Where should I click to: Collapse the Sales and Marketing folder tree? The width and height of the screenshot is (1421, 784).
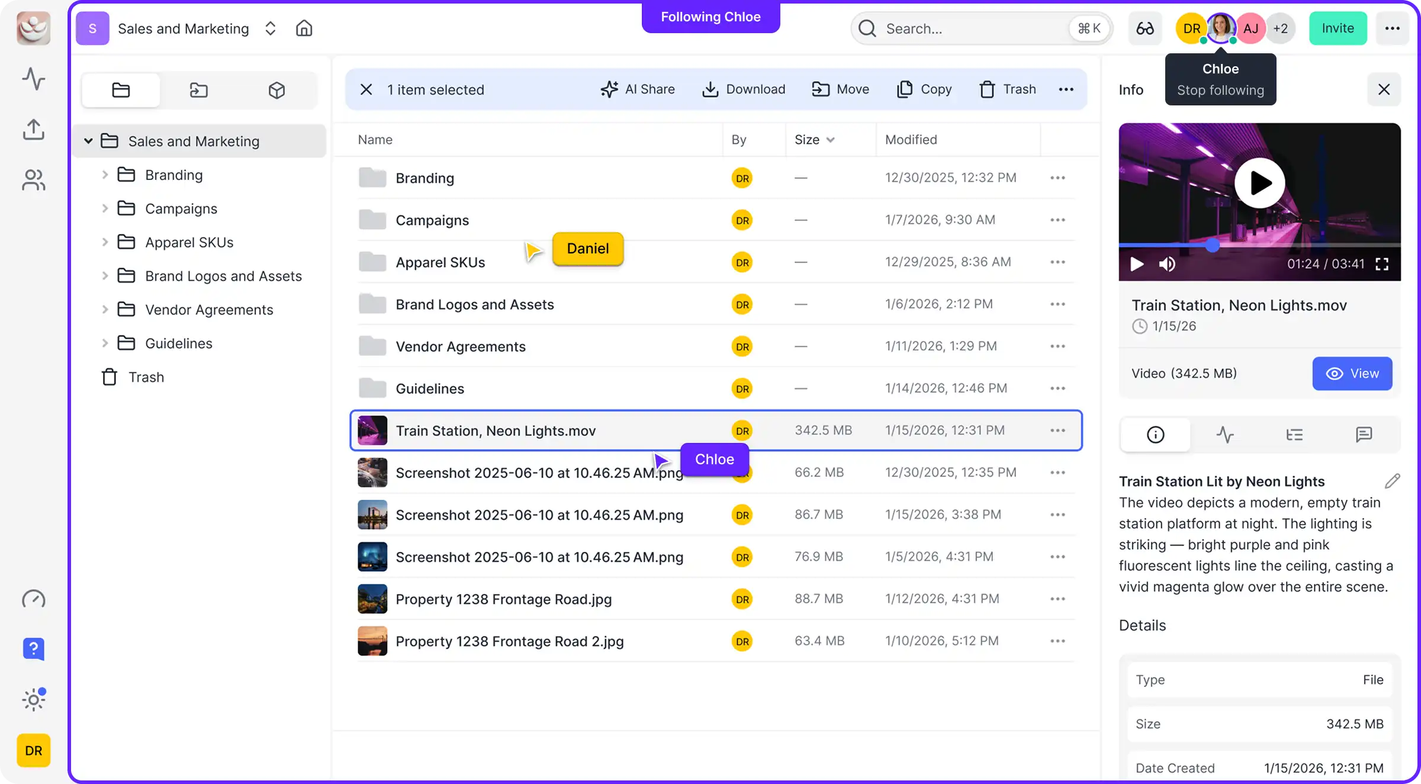click(88, 141)
